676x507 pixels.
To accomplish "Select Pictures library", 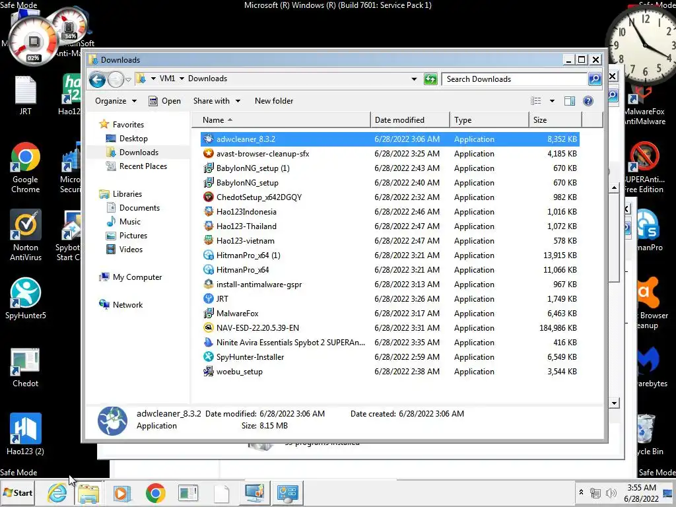I will coord(133,236).
